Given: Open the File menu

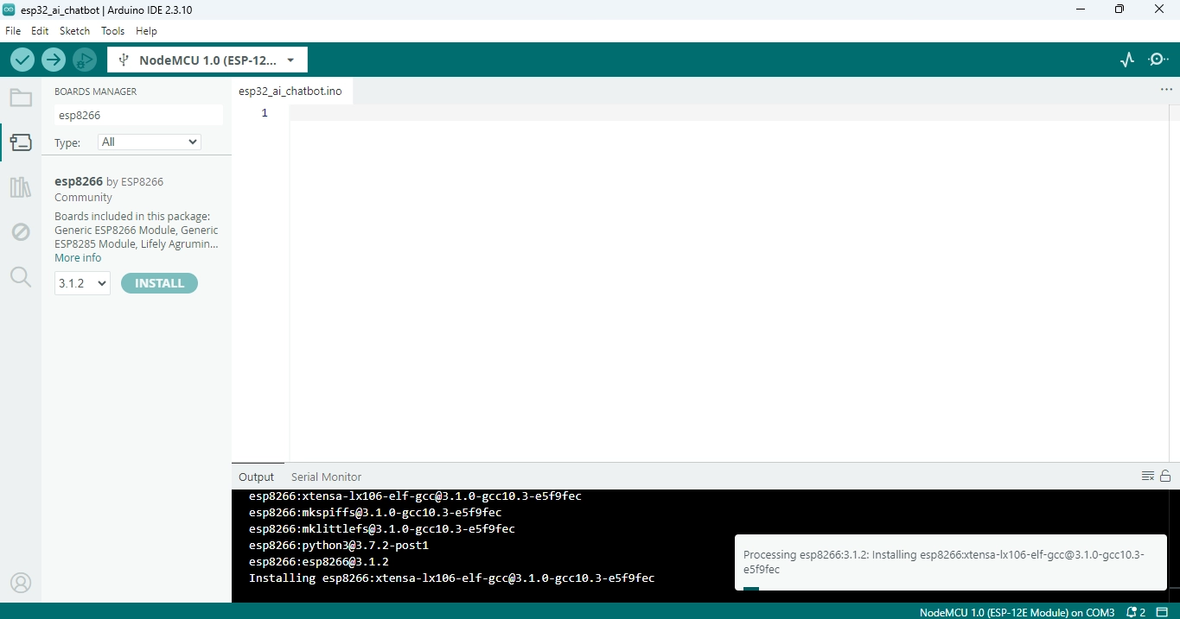Looking at the screenshot, I should (13, 30).
